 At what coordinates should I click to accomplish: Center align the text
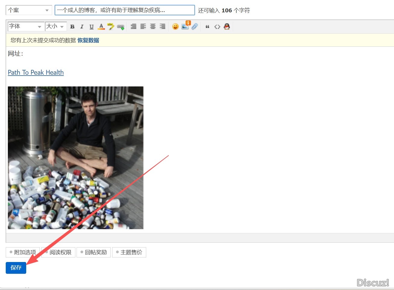click(153, 27)
